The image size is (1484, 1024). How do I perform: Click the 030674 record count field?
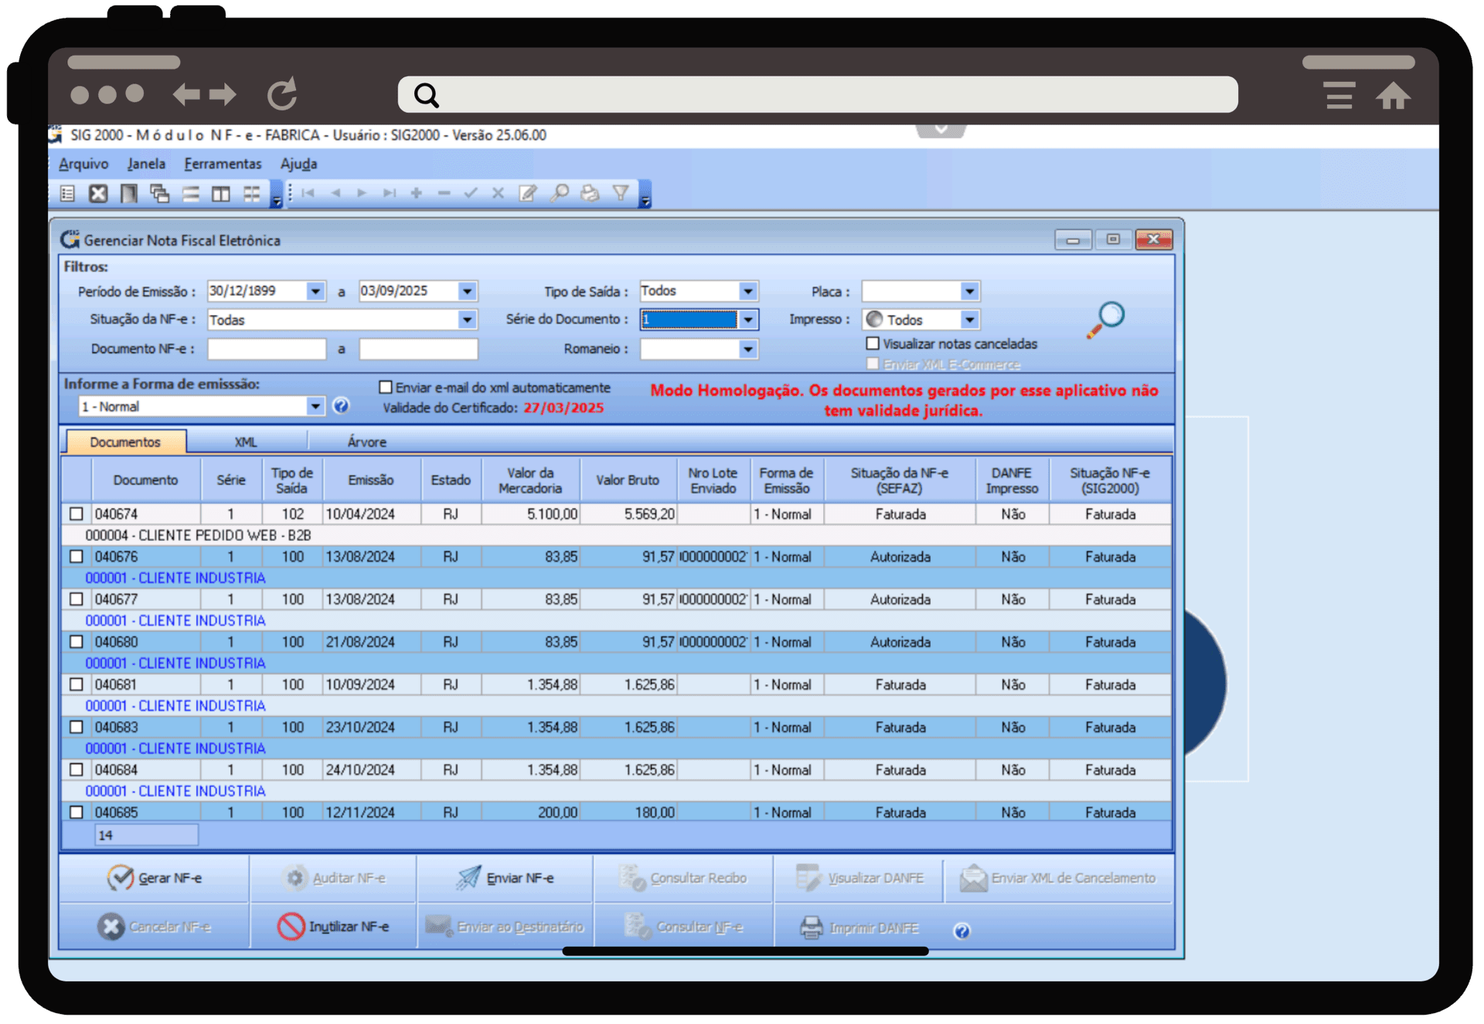coord(146,835)
